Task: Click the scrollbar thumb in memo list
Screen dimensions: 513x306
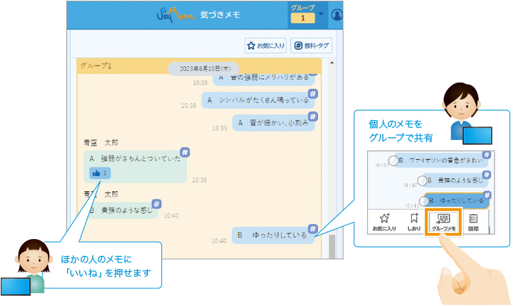Action: (x=332, y=247)
